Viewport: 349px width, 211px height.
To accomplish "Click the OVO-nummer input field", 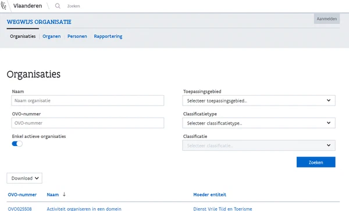I will coord(88,123).
